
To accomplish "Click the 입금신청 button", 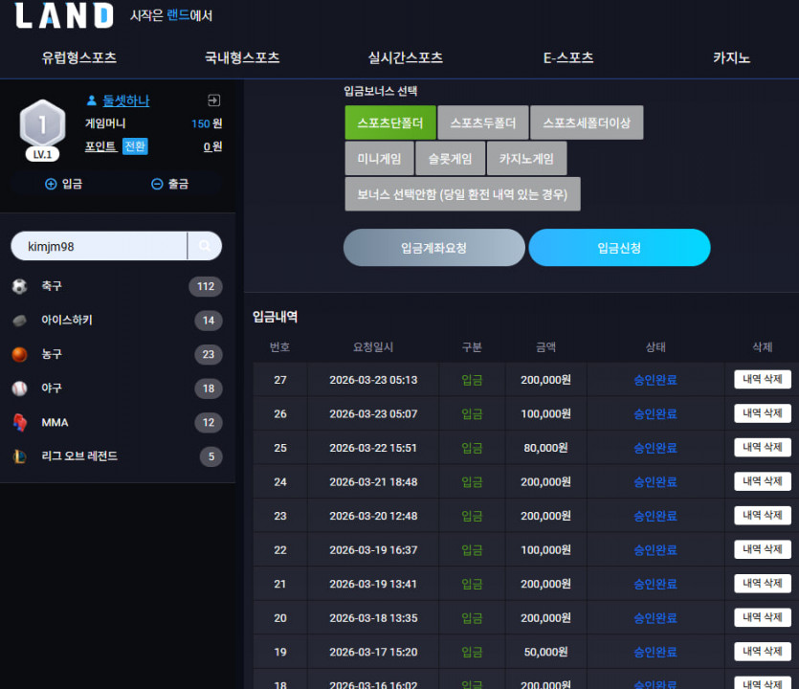I will tap(619, 248).
